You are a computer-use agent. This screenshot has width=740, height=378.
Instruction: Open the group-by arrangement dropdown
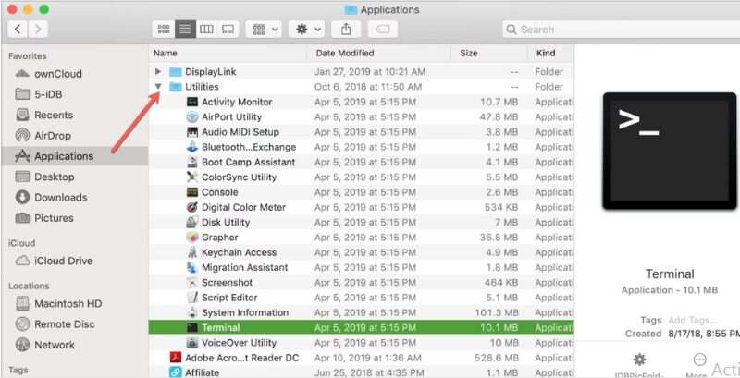[x=263, y=29]
